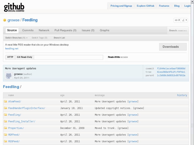Open tree hash 61ea366e9fb2fcf8f6e1
This screenshot has height=145, width=194.
[x=171, y=72]
